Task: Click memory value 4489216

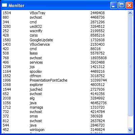Action: tap(98, 71)
